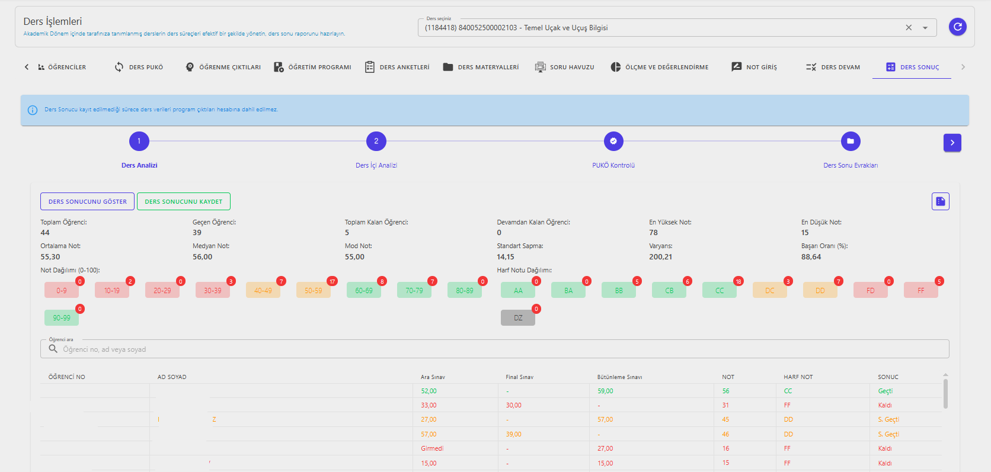The height and width of the screenshot is (472, 991).
Task: Open the DERS MATERYALLERİ tab
Action: (481, 67)
